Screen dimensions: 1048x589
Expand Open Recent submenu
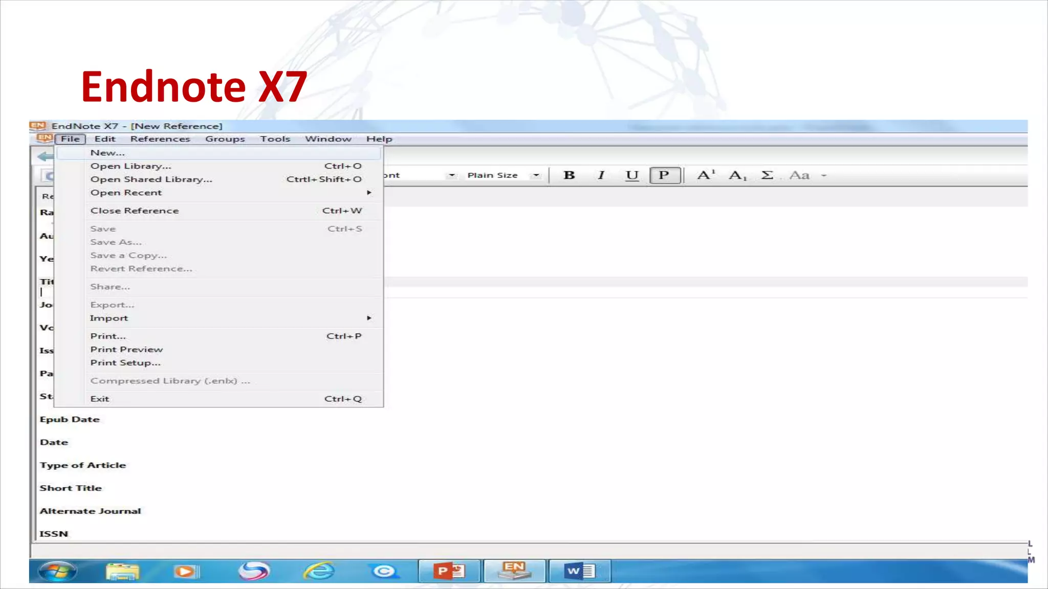pos(219,193)
